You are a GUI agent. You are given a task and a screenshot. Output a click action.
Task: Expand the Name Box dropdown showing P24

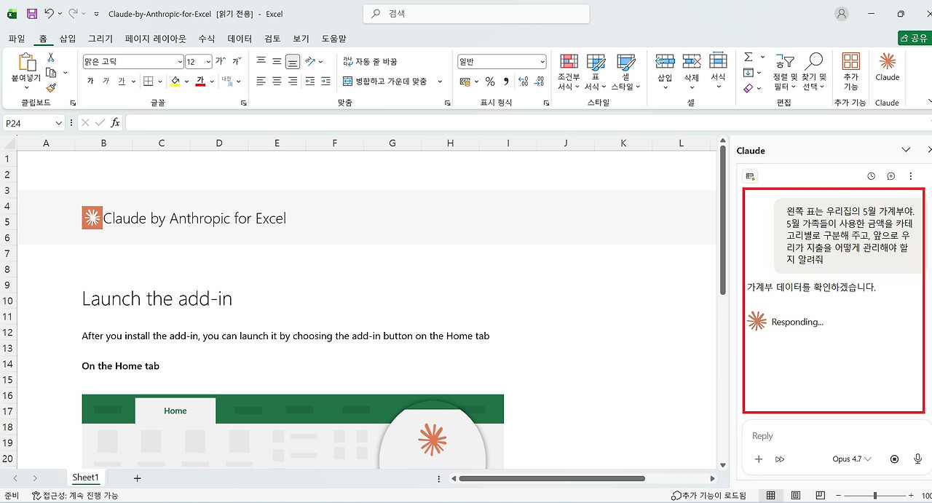coord(58,123)
